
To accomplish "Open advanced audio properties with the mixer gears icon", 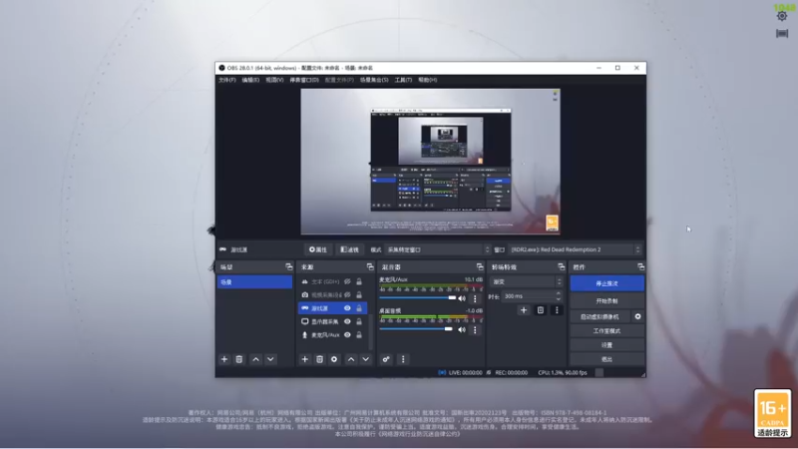I will pos(386,359).
